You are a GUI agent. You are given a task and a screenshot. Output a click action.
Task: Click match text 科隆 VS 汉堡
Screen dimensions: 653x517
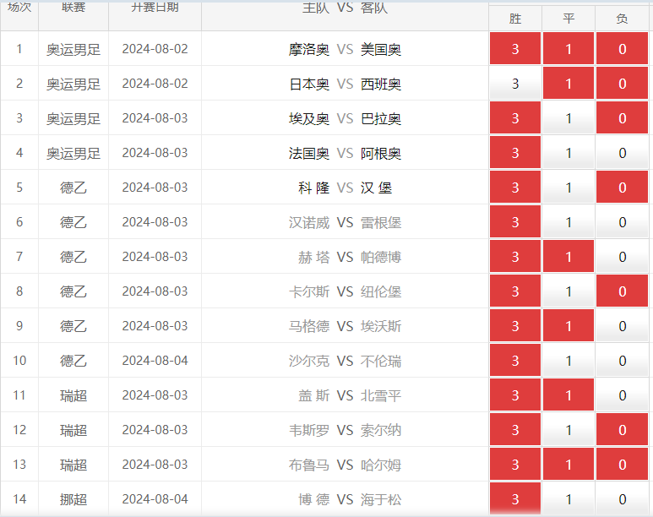click(x=345, y=188)
